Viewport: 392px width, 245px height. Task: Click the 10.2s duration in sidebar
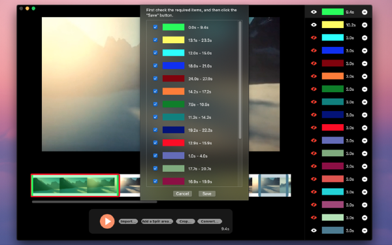click(351, 25)
